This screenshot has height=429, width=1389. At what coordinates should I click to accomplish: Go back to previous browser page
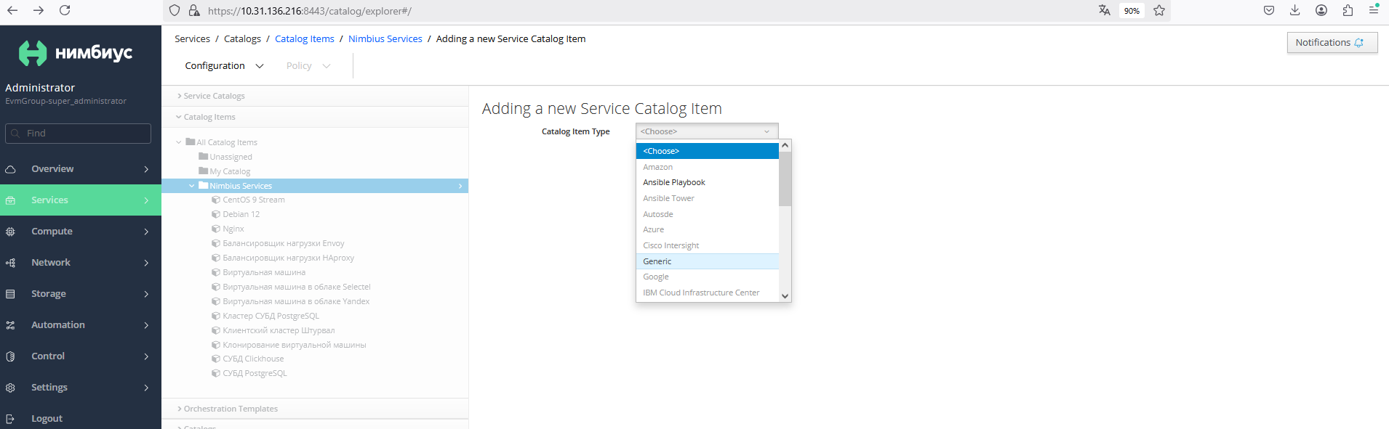(12, 10)
